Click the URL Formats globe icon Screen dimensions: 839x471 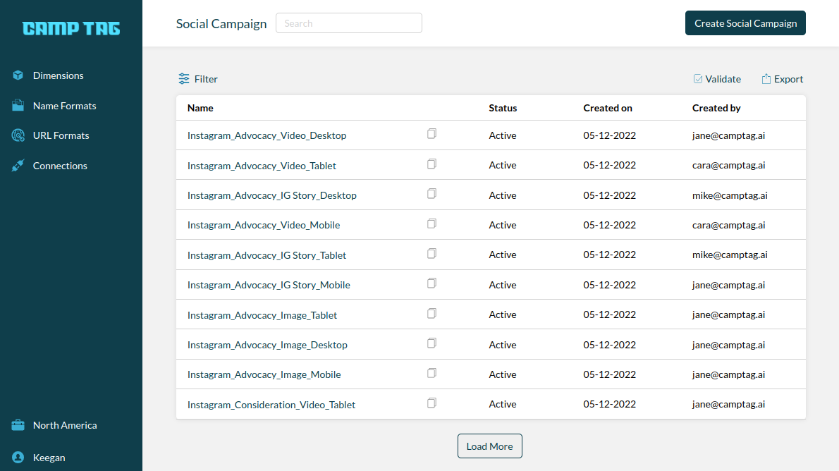pyautogui.click(x=18, y=135)
